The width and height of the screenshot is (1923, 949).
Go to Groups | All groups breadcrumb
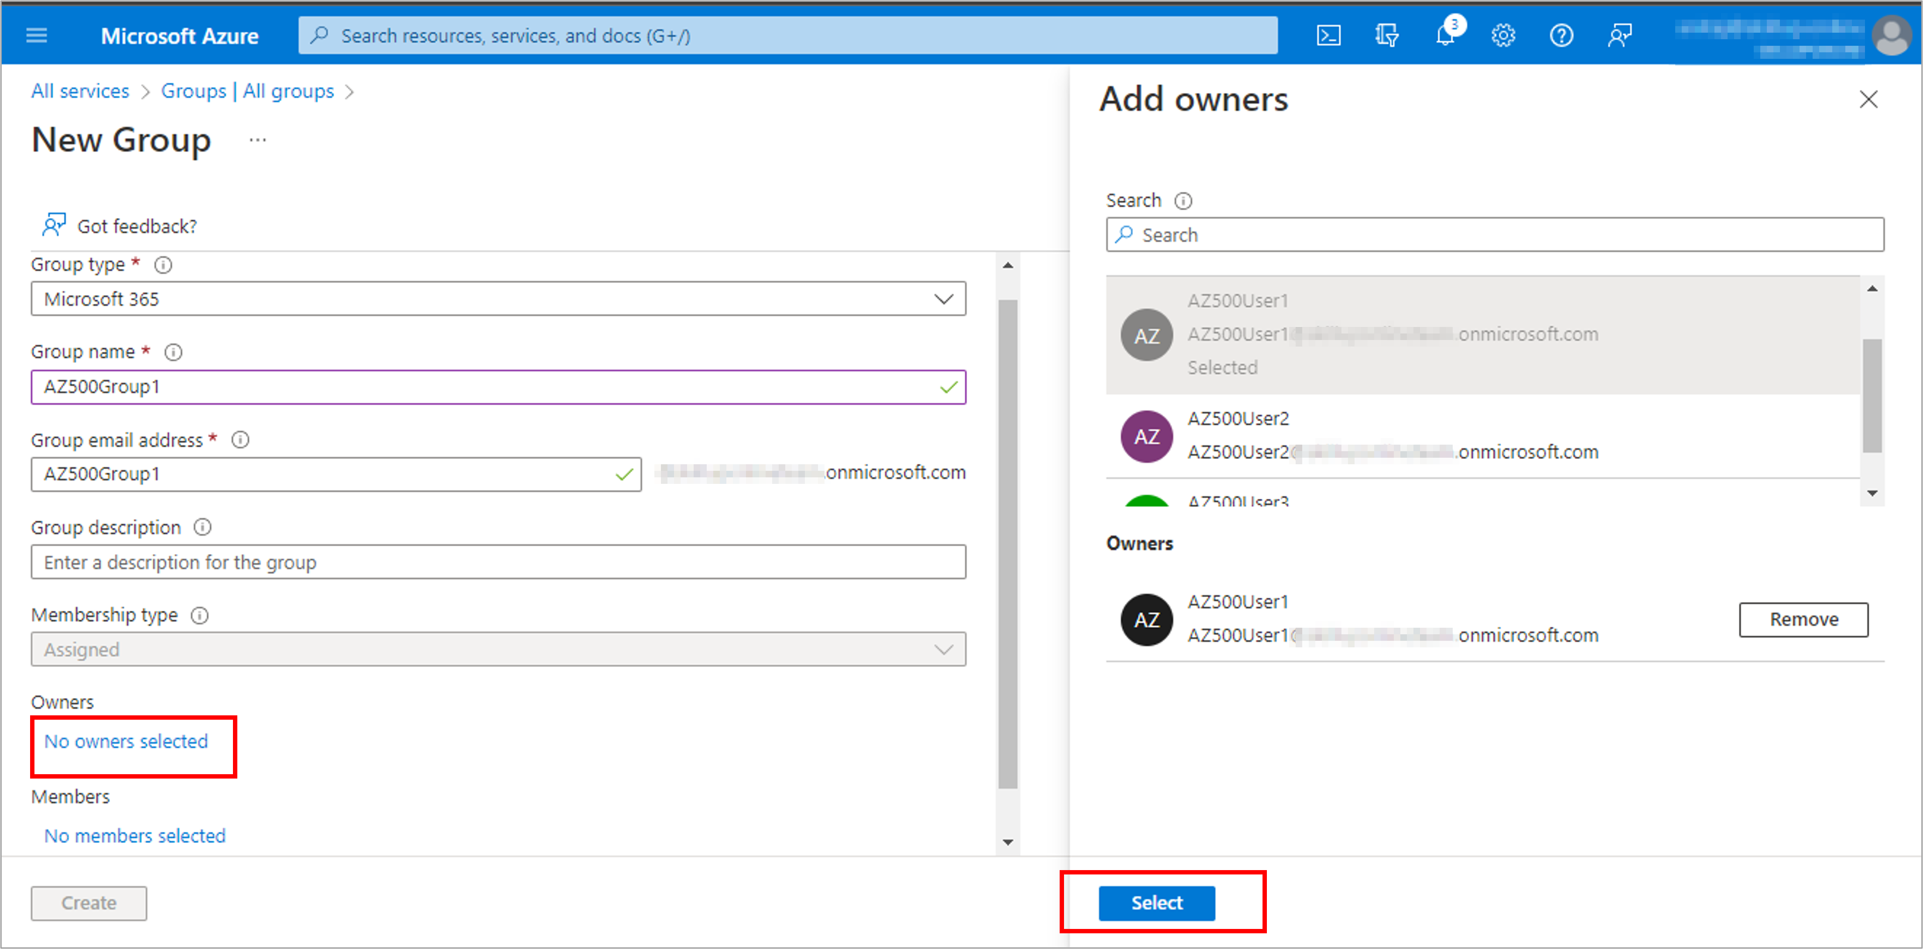click(248, 91)
